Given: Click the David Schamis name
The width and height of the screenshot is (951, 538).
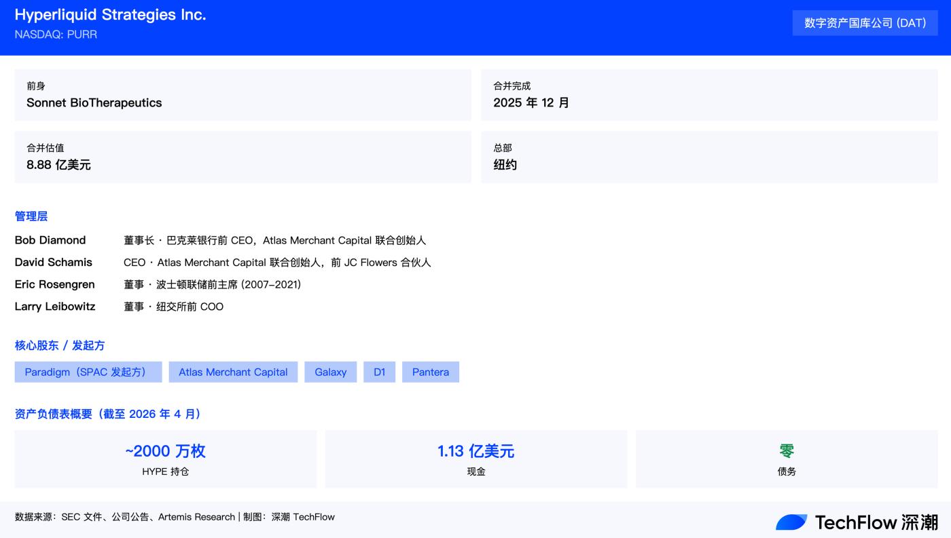Looking at the screenshot, I should pos(54,263).
